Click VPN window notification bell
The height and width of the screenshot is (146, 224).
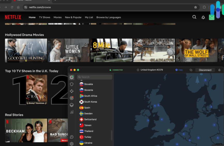[x=219, y=70]
